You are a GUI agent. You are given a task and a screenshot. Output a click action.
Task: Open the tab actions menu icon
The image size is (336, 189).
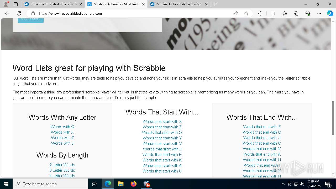pos(16,4)
